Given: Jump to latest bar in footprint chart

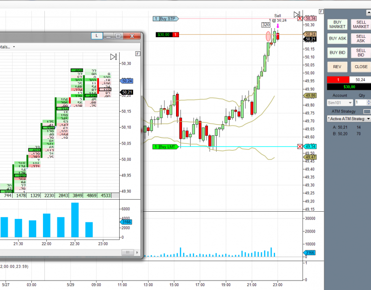Looking at the screenshot, I should (x=113, y=57).
